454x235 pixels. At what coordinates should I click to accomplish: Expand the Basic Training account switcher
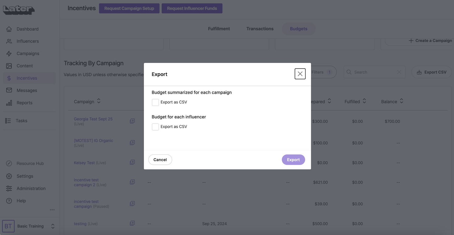coord(53,226)
